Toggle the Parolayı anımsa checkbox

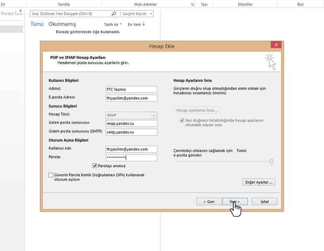tap(94, 166)
